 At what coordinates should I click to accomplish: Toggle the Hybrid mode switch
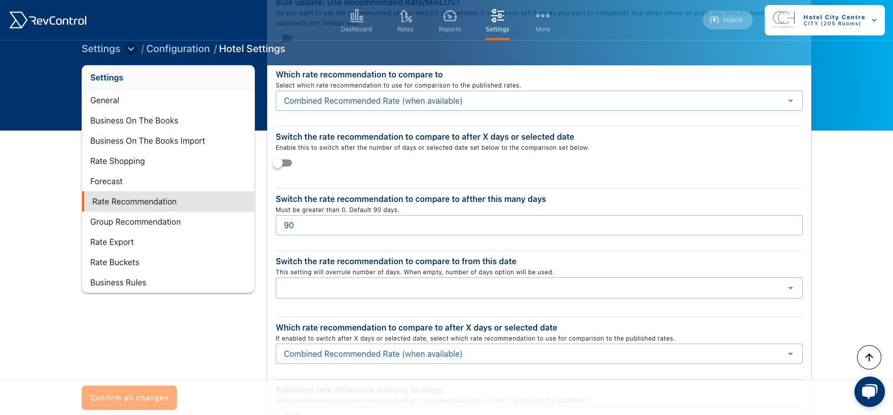[727, 20]
